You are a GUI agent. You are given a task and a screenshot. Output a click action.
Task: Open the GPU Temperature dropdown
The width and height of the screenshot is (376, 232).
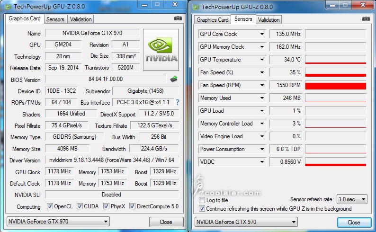(x=262, y=60)
